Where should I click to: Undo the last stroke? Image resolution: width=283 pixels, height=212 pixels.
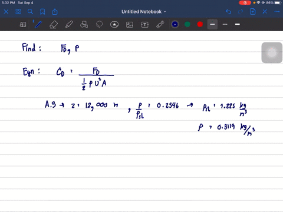click(228, 12)
